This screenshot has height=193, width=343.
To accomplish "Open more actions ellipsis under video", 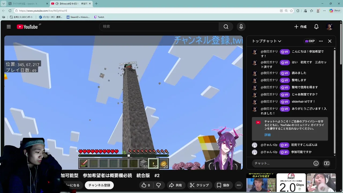I will [239, 185].
